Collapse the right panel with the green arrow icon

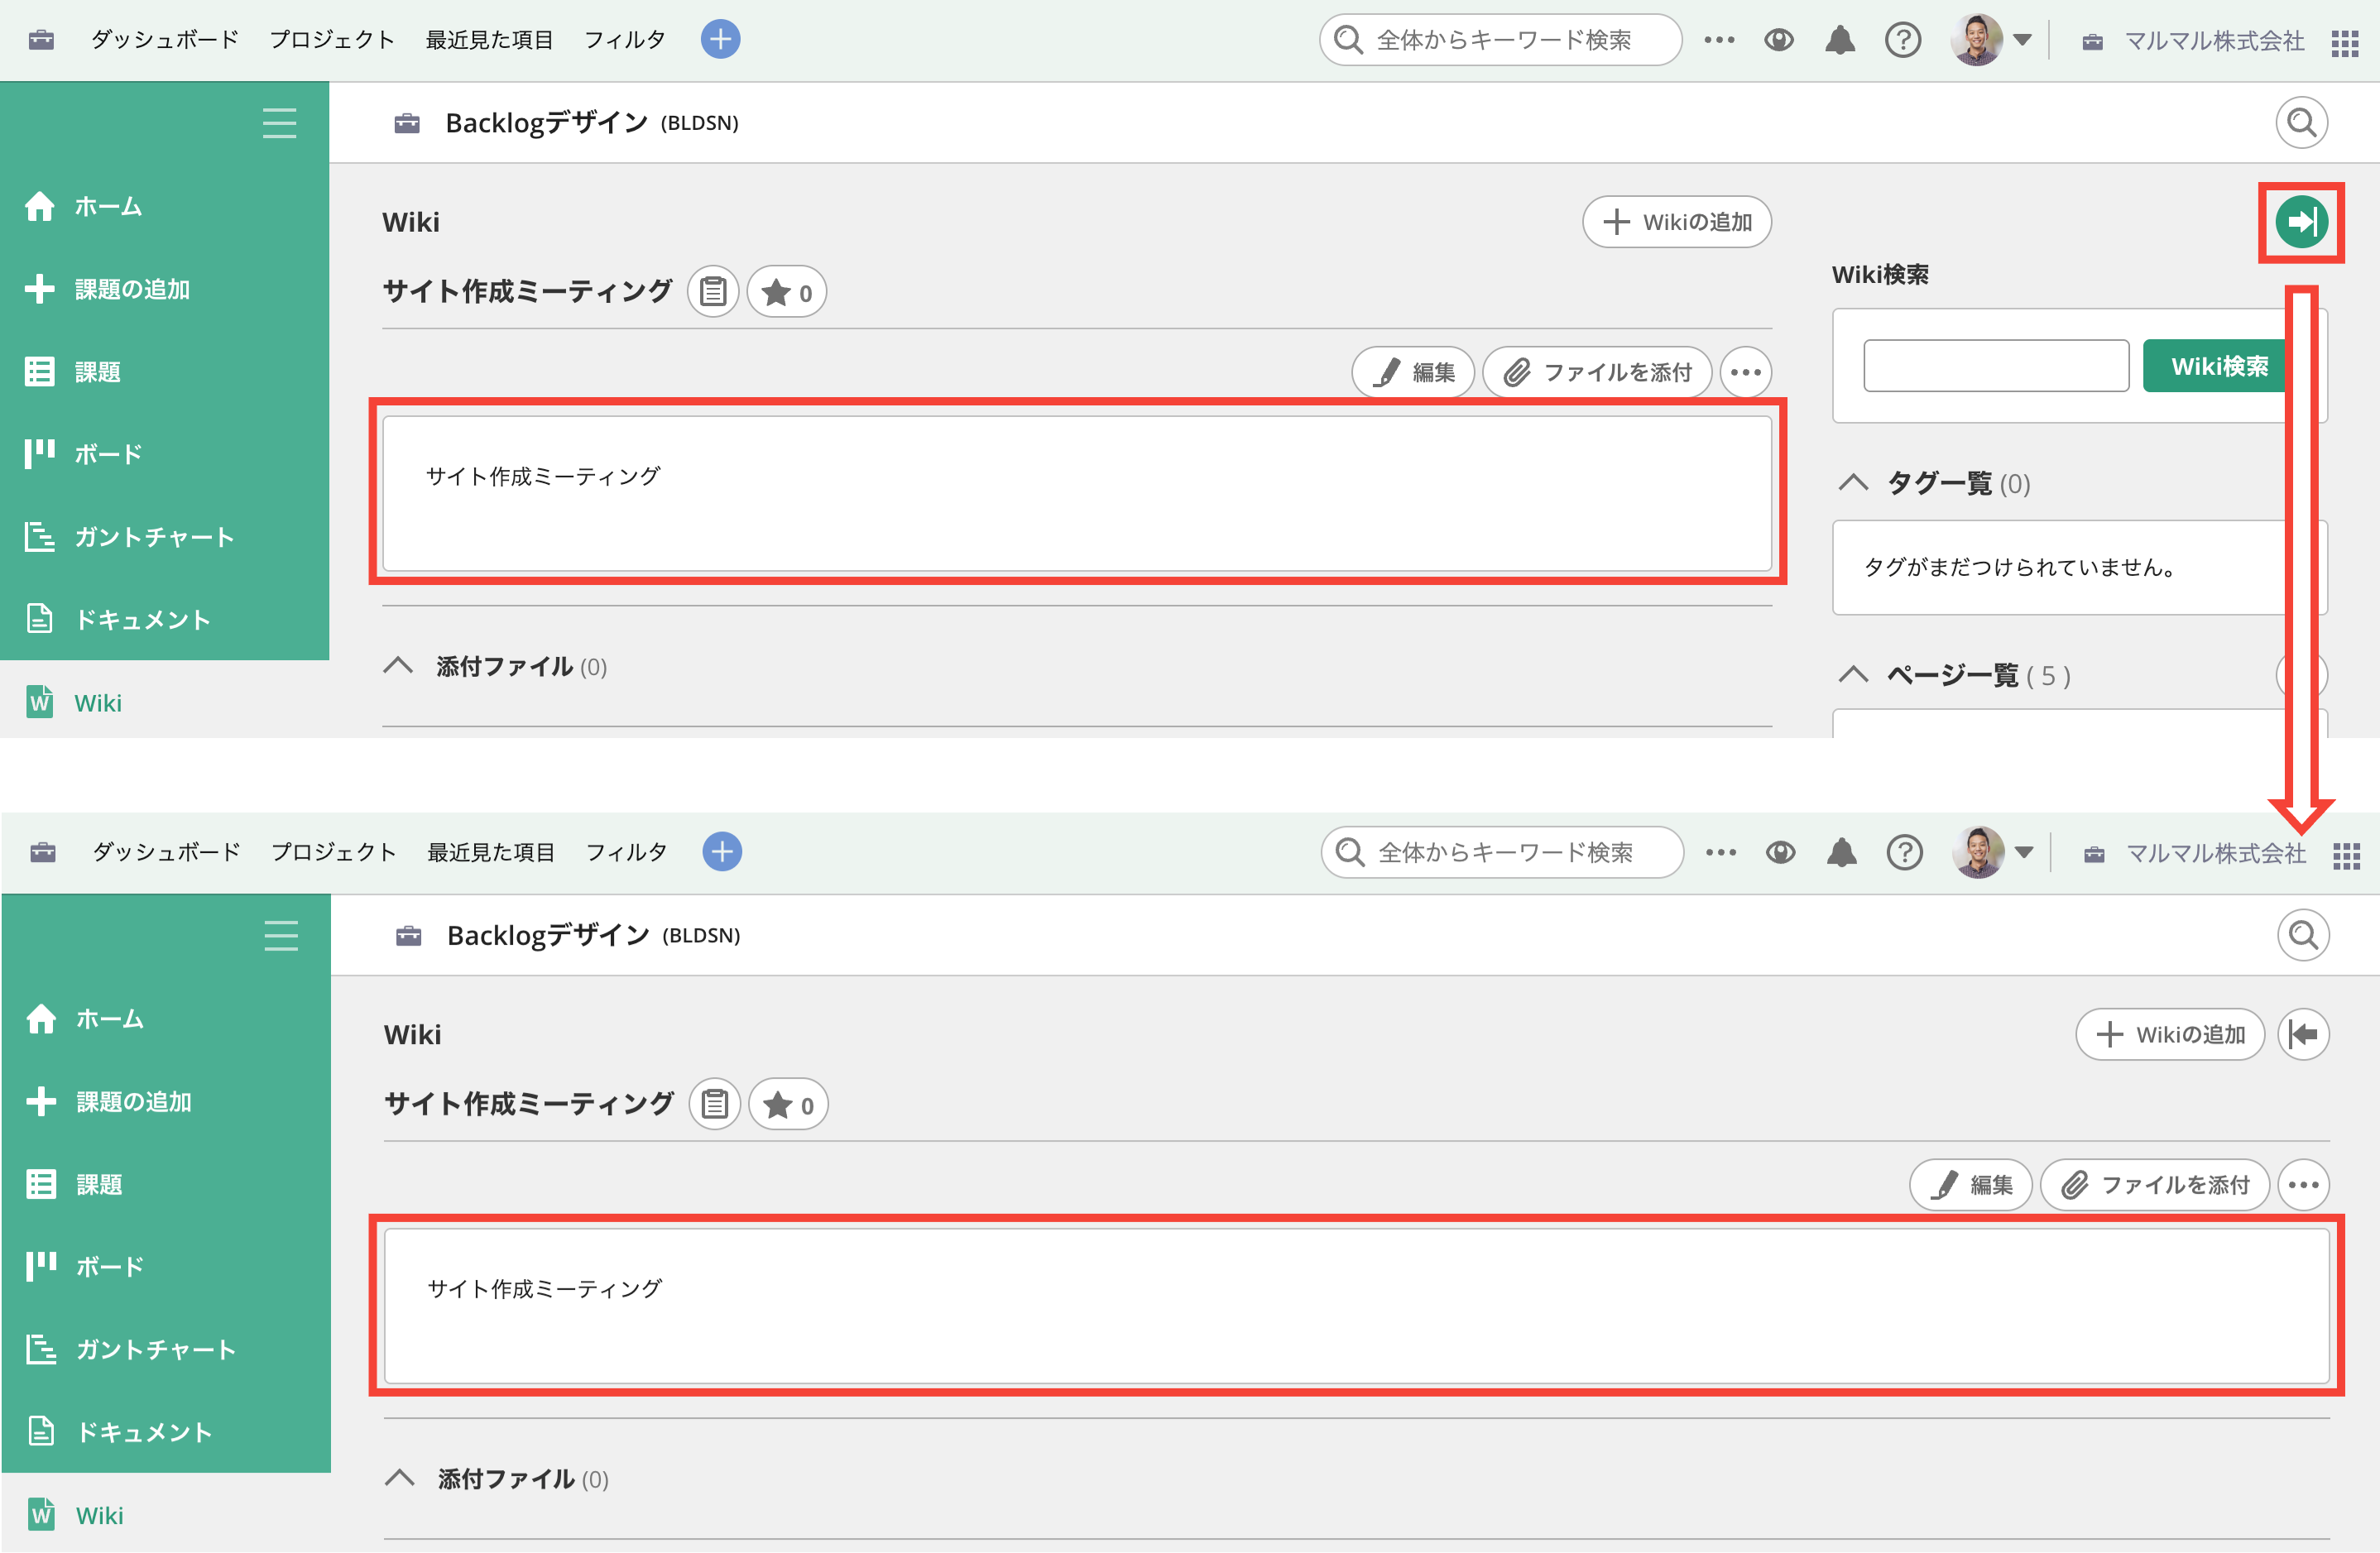point(2301,222)
